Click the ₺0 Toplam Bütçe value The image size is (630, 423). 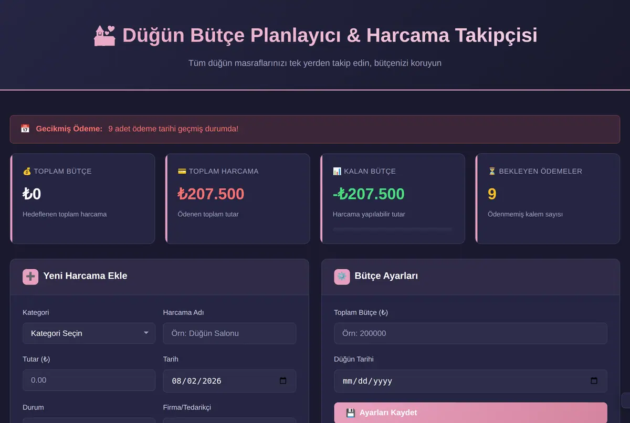coord(32,194)
